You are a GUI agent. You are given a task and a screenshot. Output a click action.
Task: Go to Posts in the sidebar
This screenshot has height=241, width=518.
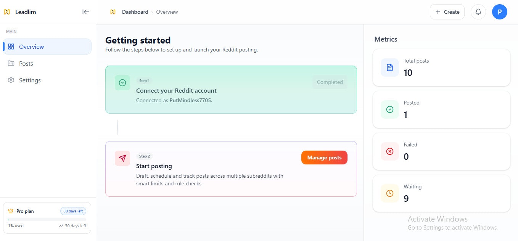(x=26, y=63)
